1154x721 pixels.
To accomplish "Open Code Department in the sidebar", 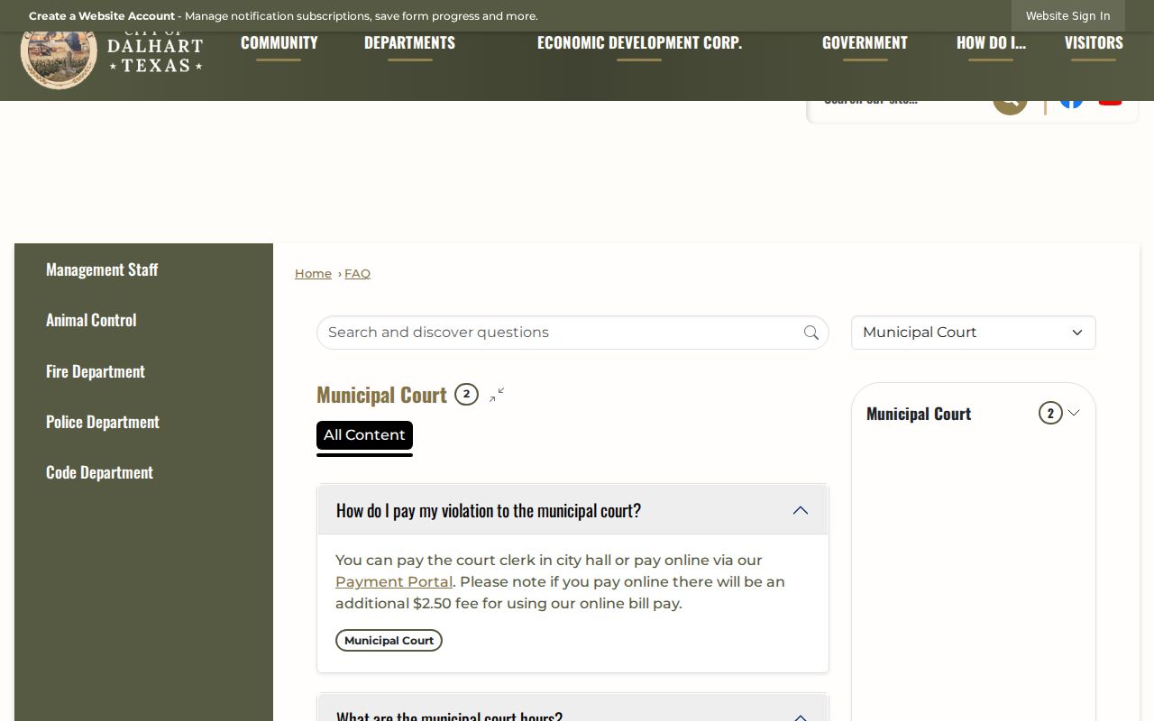I will (x=99, y=472).
